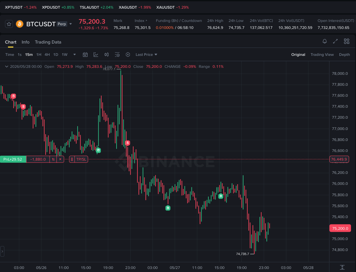Click the 75,200.0 current price tag
The image size is (356, 272).
[340, 228]
